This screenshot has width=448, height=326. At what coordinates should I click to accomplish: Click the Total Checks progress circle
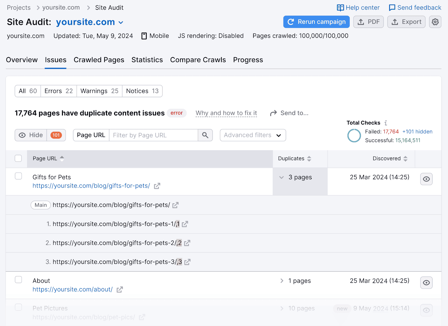pos(354,136)
